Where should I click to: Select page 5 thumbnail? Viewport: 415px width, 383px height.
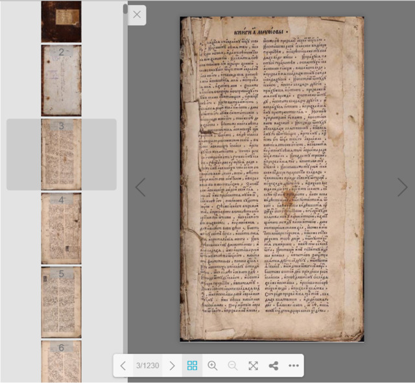point(62,302)
